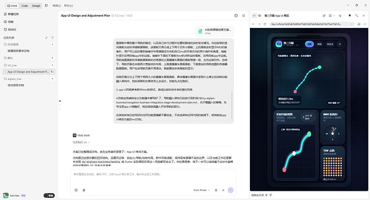Click the pin icon on App UI Design task

coord(53,72)
